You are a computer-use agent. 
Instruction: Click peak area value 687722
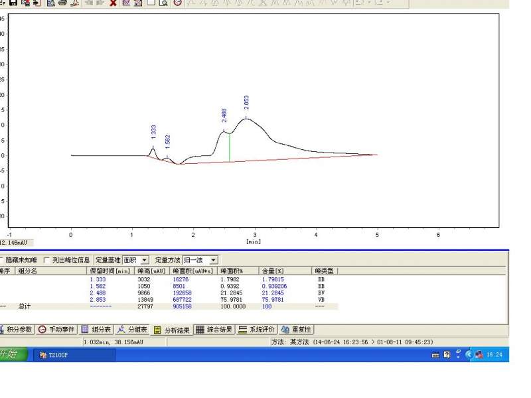click(x=182, y=300)
